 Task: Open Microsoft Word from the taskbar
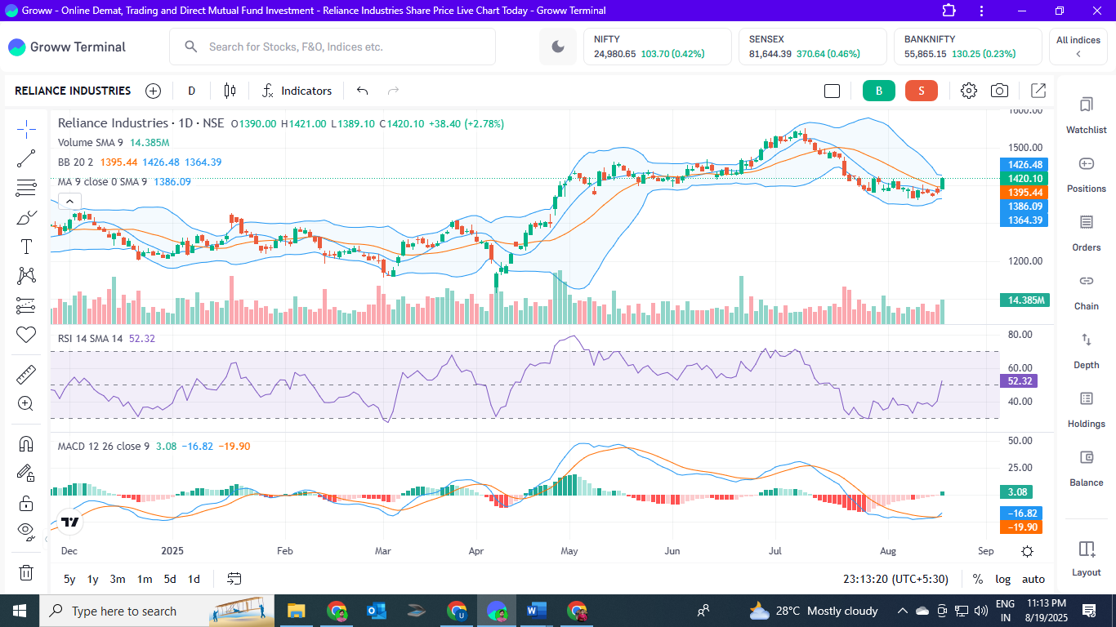(536, 611)
